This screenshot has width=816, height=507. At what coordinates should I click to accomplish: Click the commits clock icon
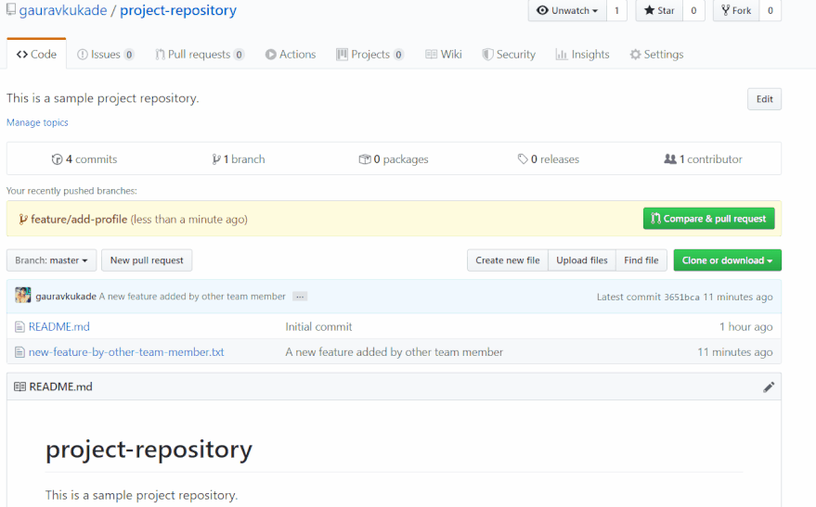click(x=57, y=159)
